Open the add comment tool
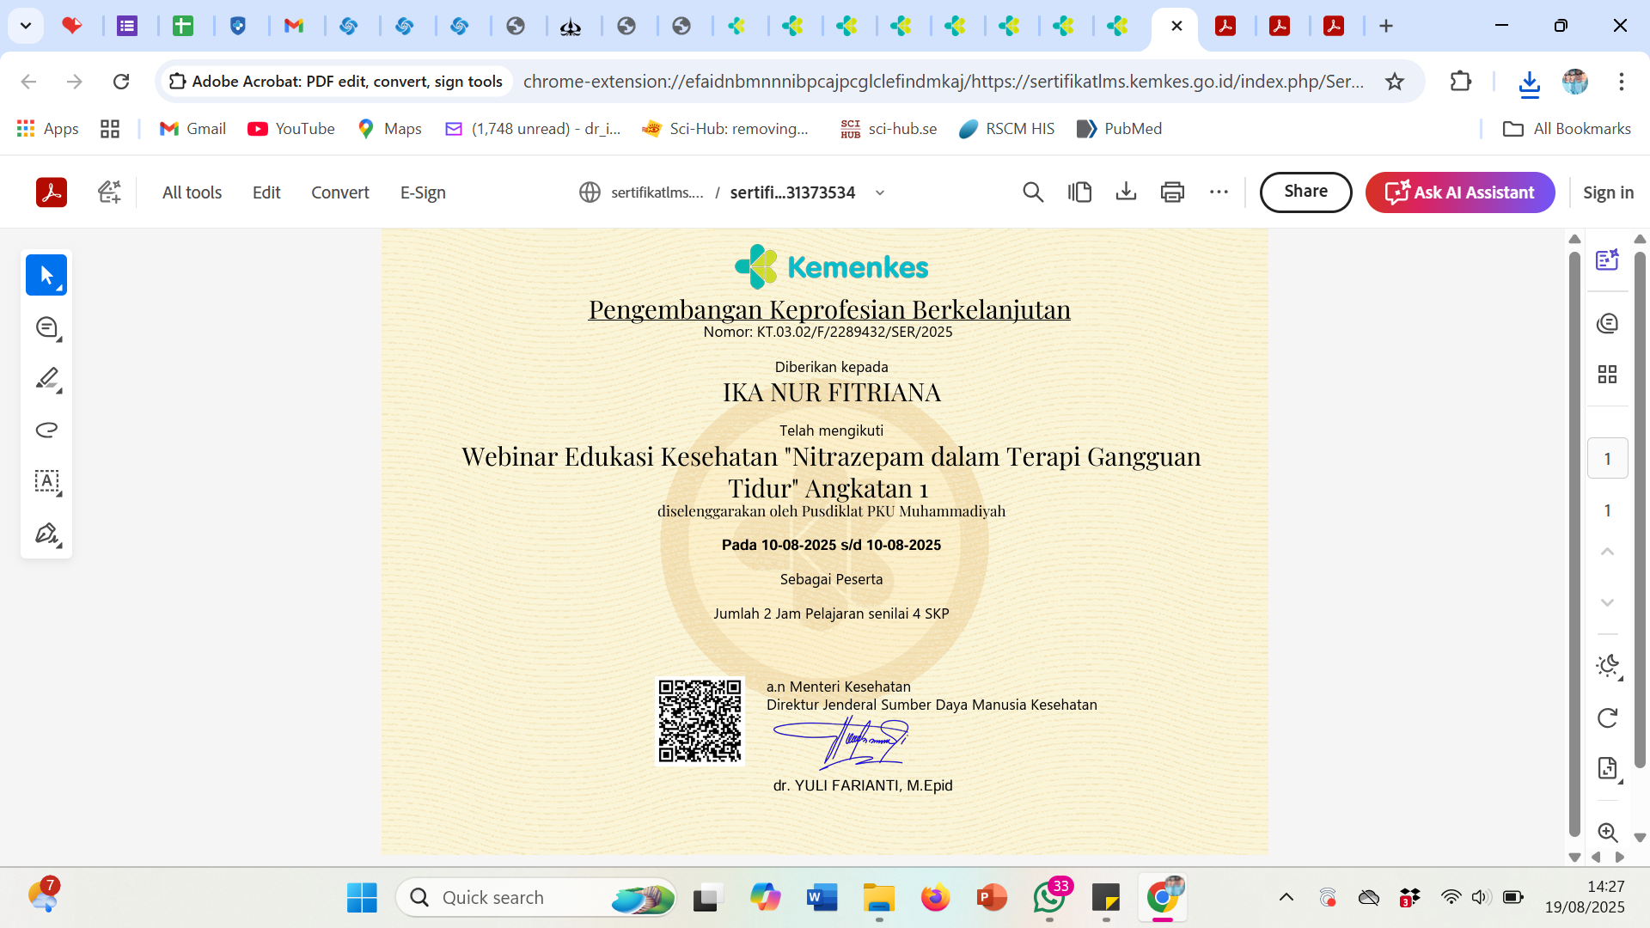Viewport: 1650px width, 928px height. (46, 327)
